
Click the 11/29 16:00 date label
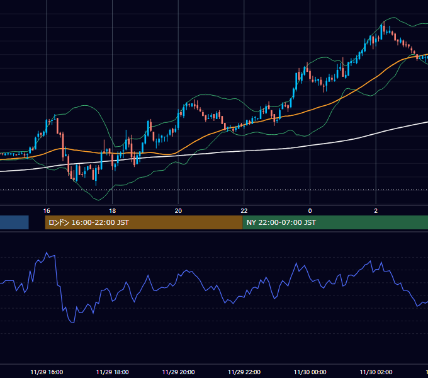click(x=47, y=372)
